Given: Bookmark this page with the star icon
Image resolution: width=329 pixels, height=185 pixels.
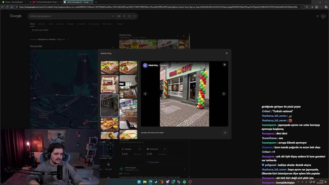Looking at the screenshot, I should [x=301, y=7].
